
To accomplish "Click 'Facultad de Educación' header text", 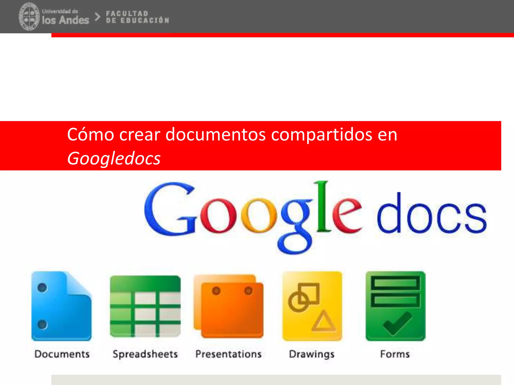I will tap(137, 17).
